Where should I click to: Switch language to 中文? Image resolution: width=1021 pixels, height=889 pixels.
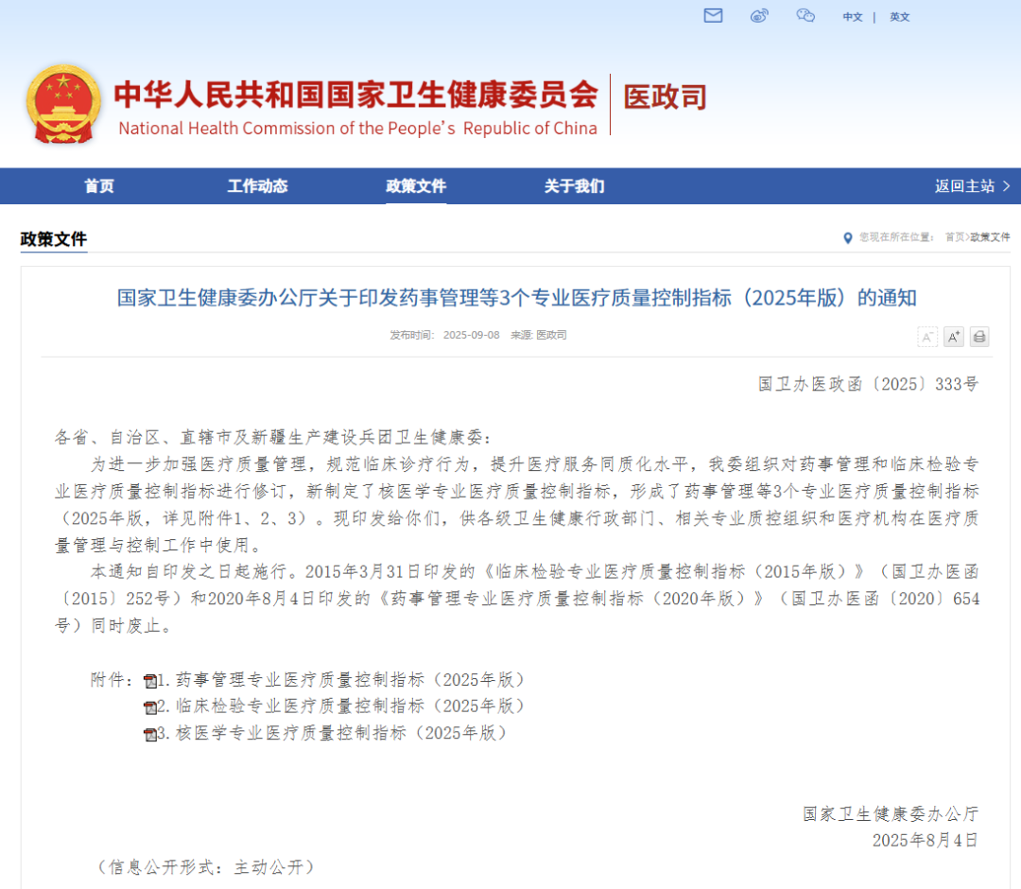pos(853,17)
